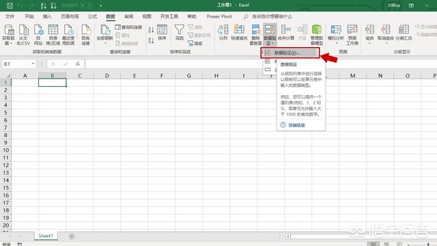Click ribbon ascending sort A-Z icon
Screen dimensions: 437x246
tap(151, 29)
